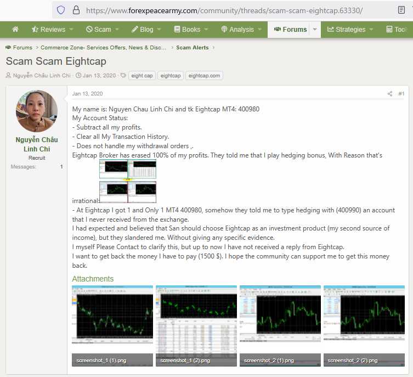Open the Strategies menu
The width and height of the screenshot is (413, 377).
point(347,29)
